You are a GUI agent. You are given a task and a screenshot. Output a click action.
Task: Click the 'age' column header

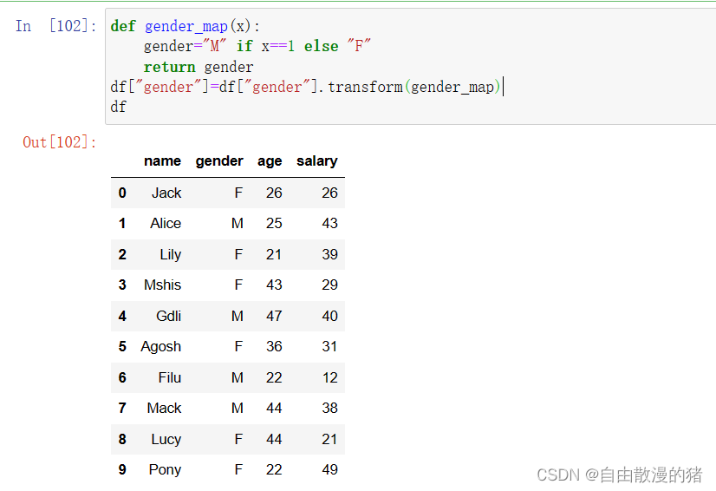coord(270,161)
